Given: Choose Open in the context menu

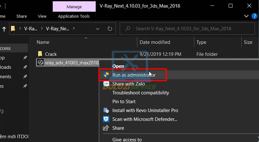Looking at the screenshot, I should pos(118,66).
